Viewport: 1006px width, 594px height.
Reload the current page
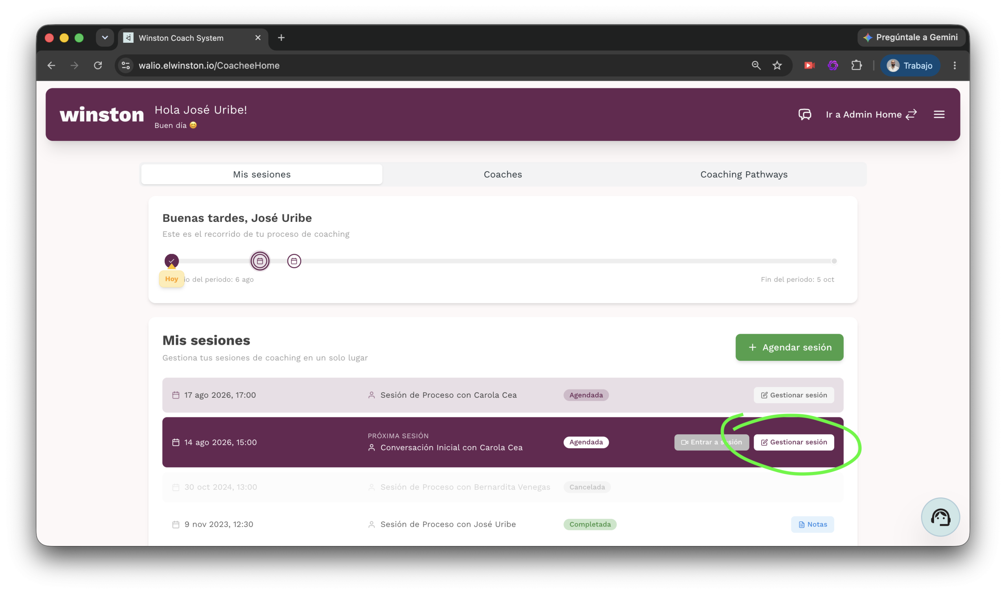(98, 65)
